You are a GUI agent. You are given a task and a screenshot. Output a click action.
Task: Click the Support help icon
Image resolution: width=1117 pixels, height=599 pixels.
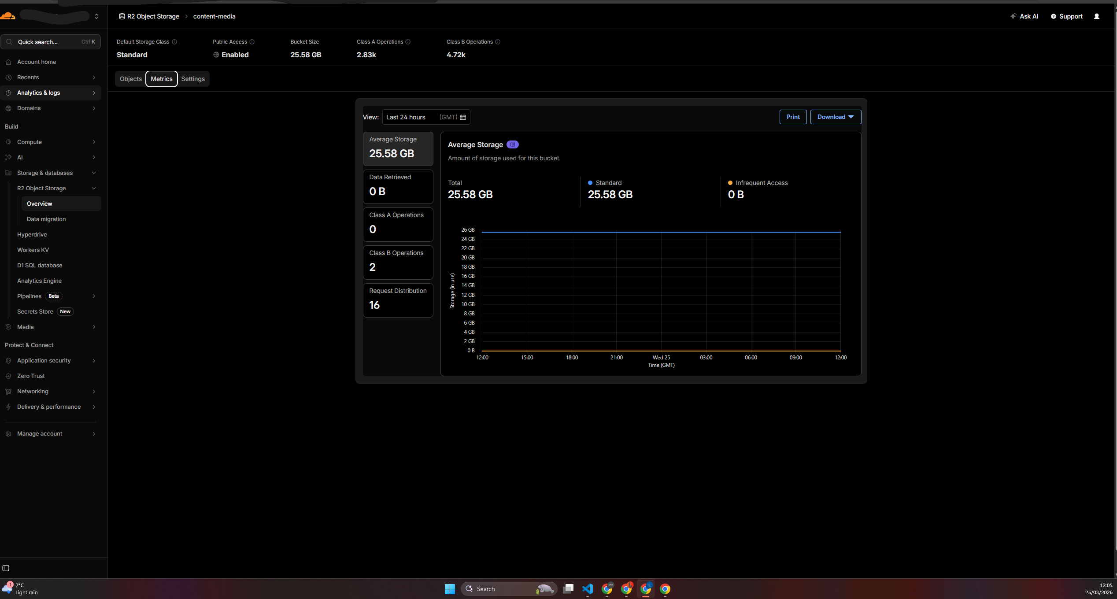[1054, 16]
